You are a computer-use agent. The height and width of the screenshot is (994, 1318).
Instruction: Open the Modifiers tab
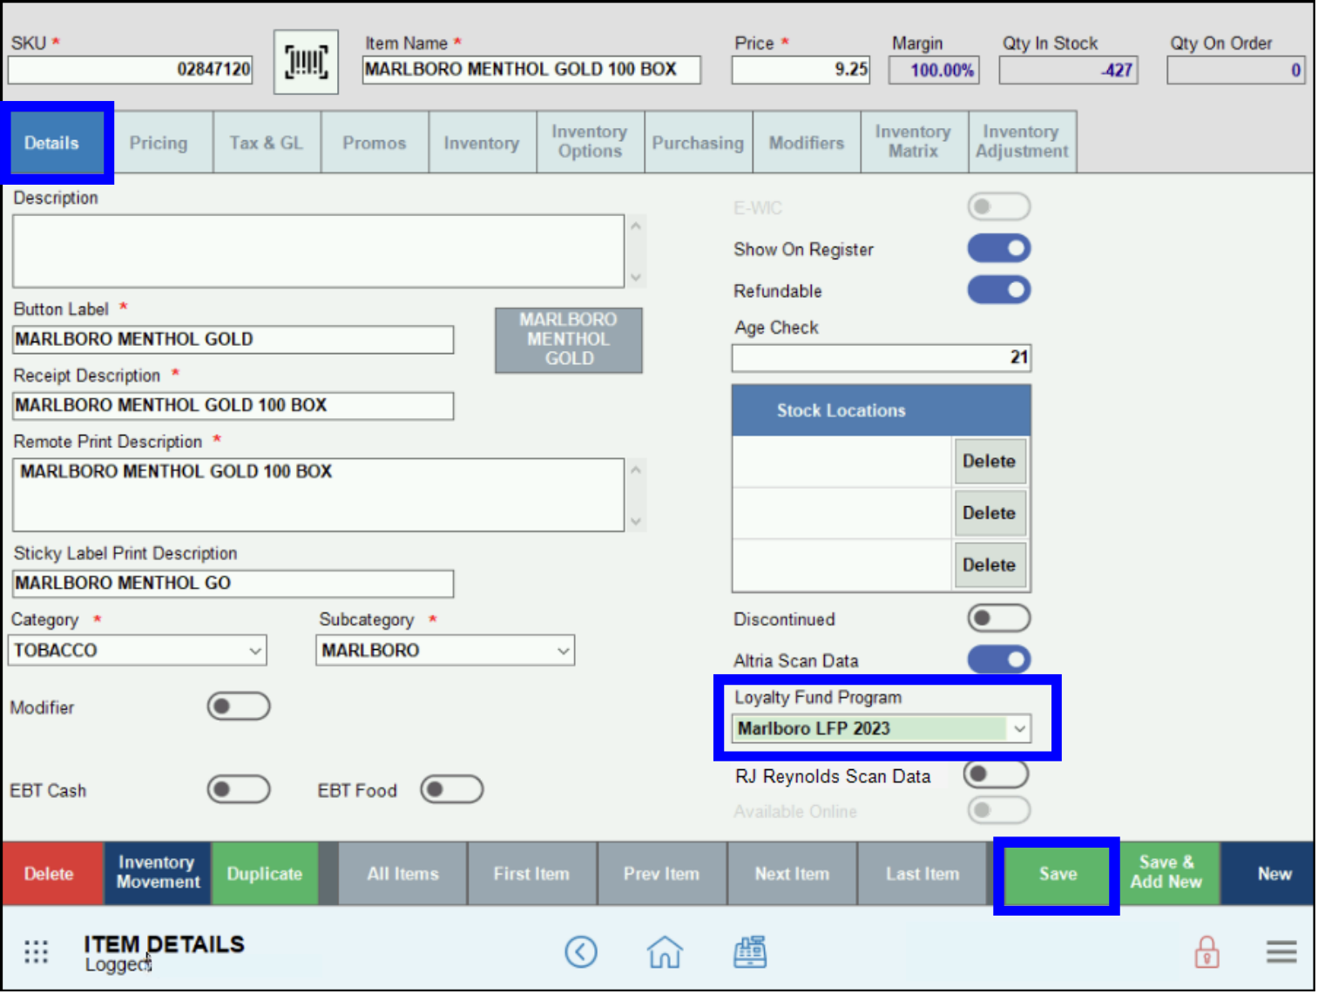coord(807,142)
